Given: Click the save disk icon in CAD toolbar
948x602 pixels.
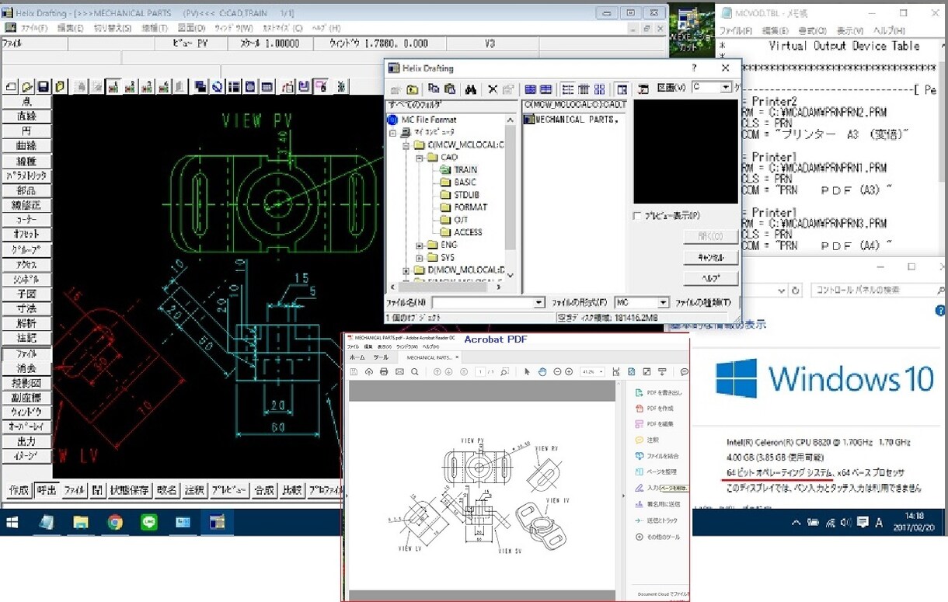Looking at the screenshot, I should pyautogui.click(x=44, y=86).
